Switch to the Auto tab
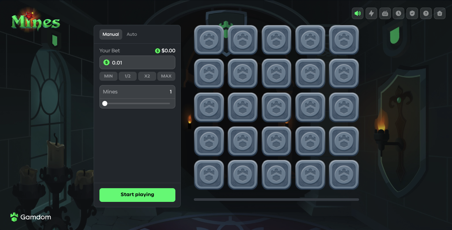This screenshot has width=452, height=230. (132, 34)
